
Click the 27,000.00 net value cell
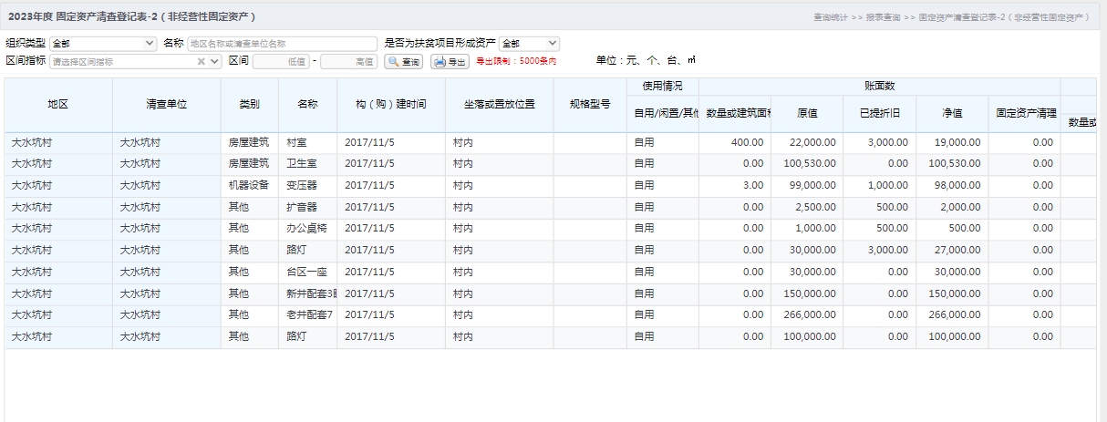click(952, 251)
